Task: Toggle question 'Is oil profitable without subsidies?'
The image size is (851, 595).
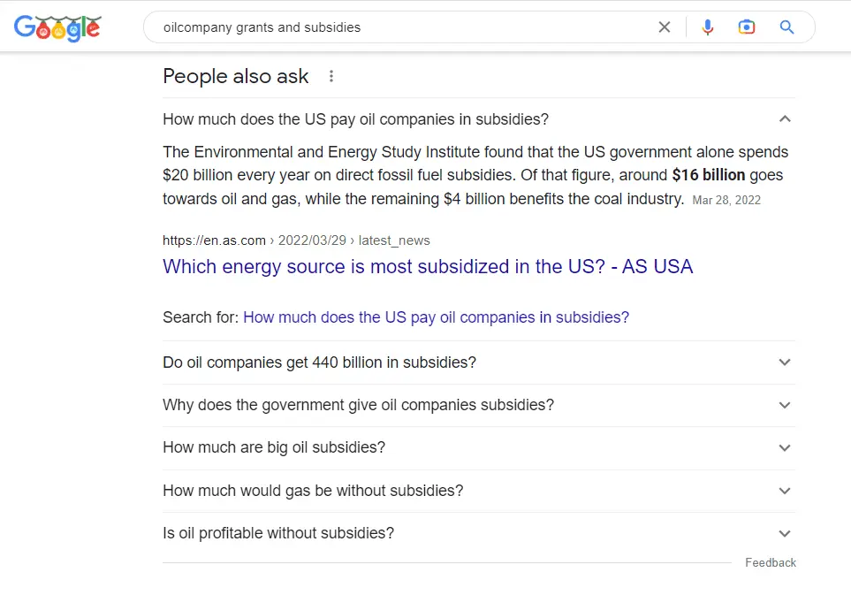Action: coord(278,533)
